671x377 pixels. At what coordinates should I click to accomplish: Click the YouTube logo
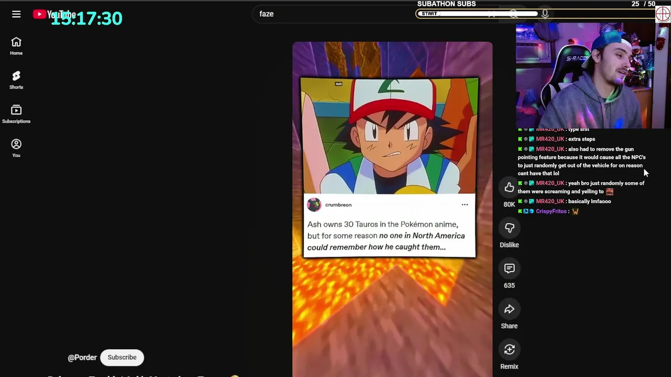click(x=54, y=14)
